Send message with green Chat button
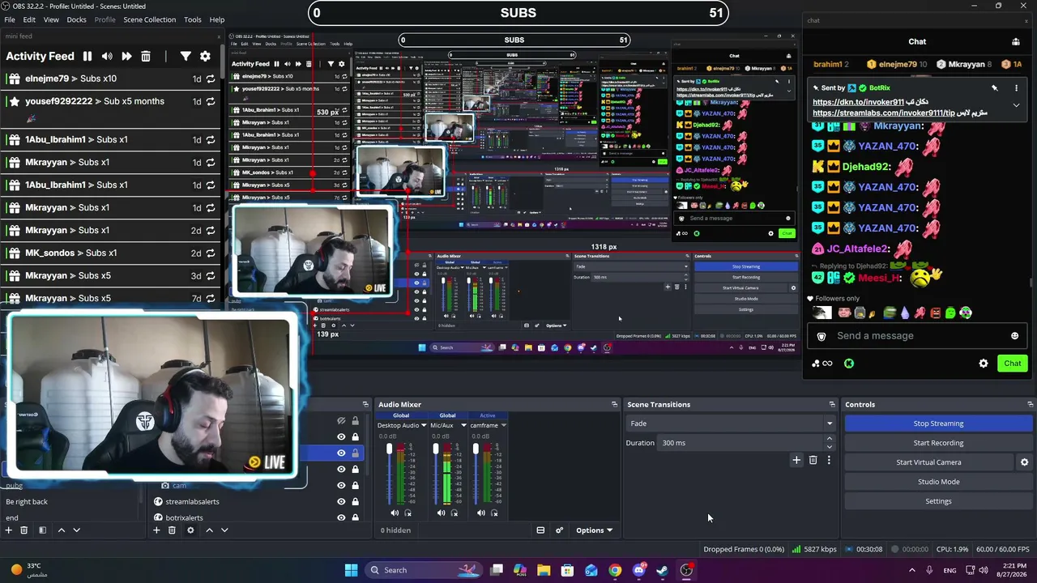The width and height of the screenshot is (1037, 583). pyautogui.click(x=1013, y=364)
